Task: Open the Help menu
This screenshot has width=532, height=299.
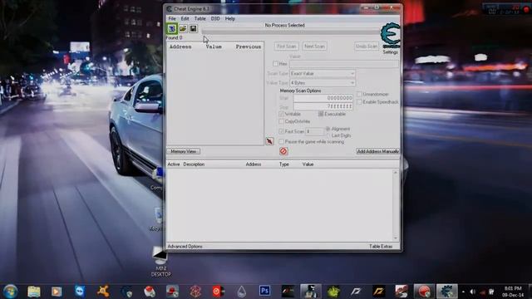Action: (x=230, y=18)
